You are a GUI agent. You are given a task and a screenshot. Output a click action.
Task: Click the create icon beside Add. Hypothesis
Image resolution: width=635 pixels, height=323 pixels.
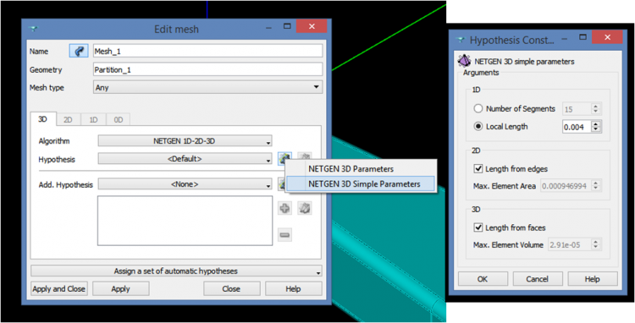(x=282, y=184)
